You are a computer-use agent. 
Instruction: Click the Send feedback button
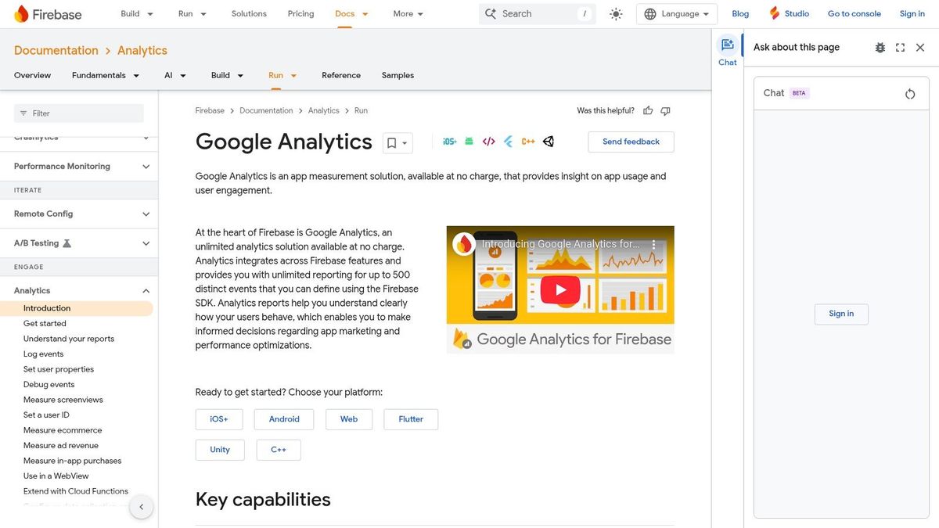[630, 142]
